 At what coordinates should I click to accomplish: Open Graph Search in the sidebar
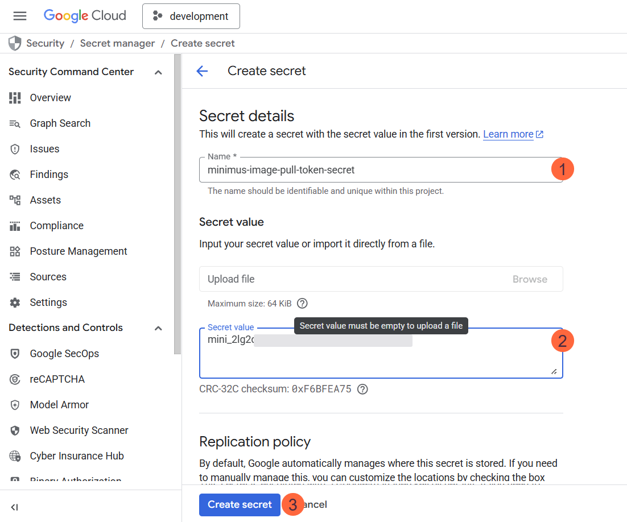[x=60, y=123]
